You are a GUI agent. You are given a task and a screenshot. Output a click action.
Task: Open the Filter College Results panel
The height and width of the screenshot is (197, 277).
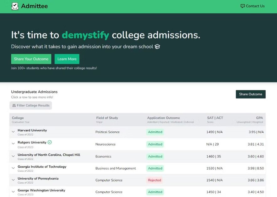pos(30,105)
